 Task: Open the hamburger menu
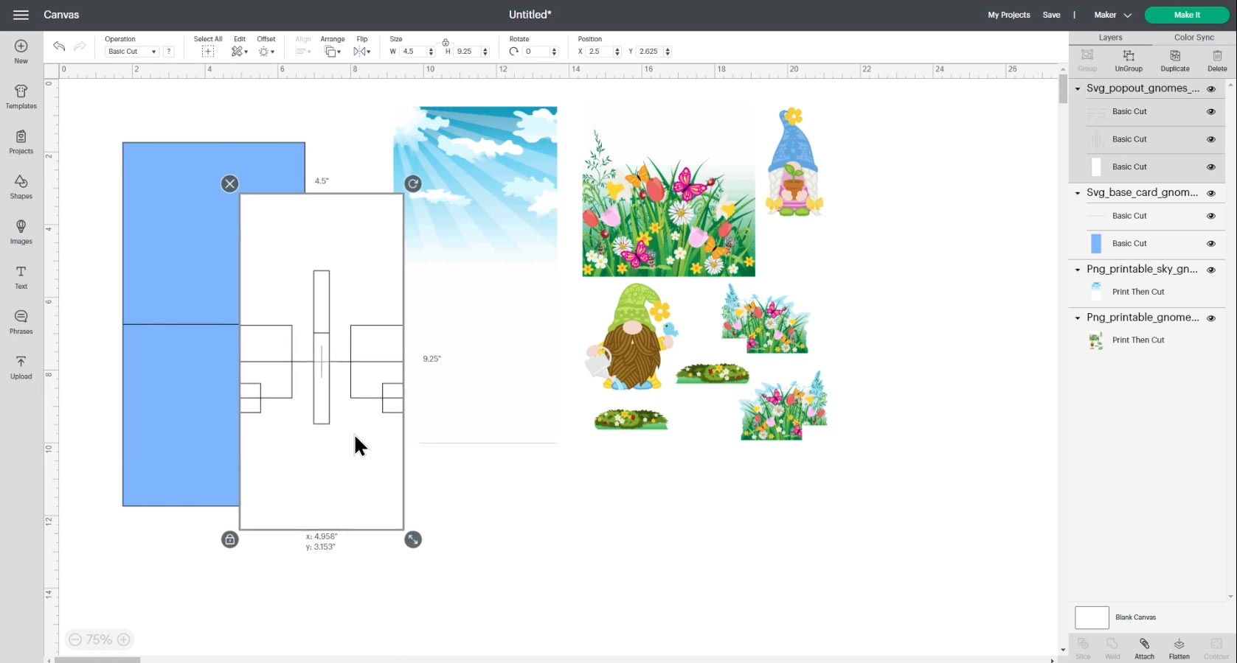(x=20, y=15)
